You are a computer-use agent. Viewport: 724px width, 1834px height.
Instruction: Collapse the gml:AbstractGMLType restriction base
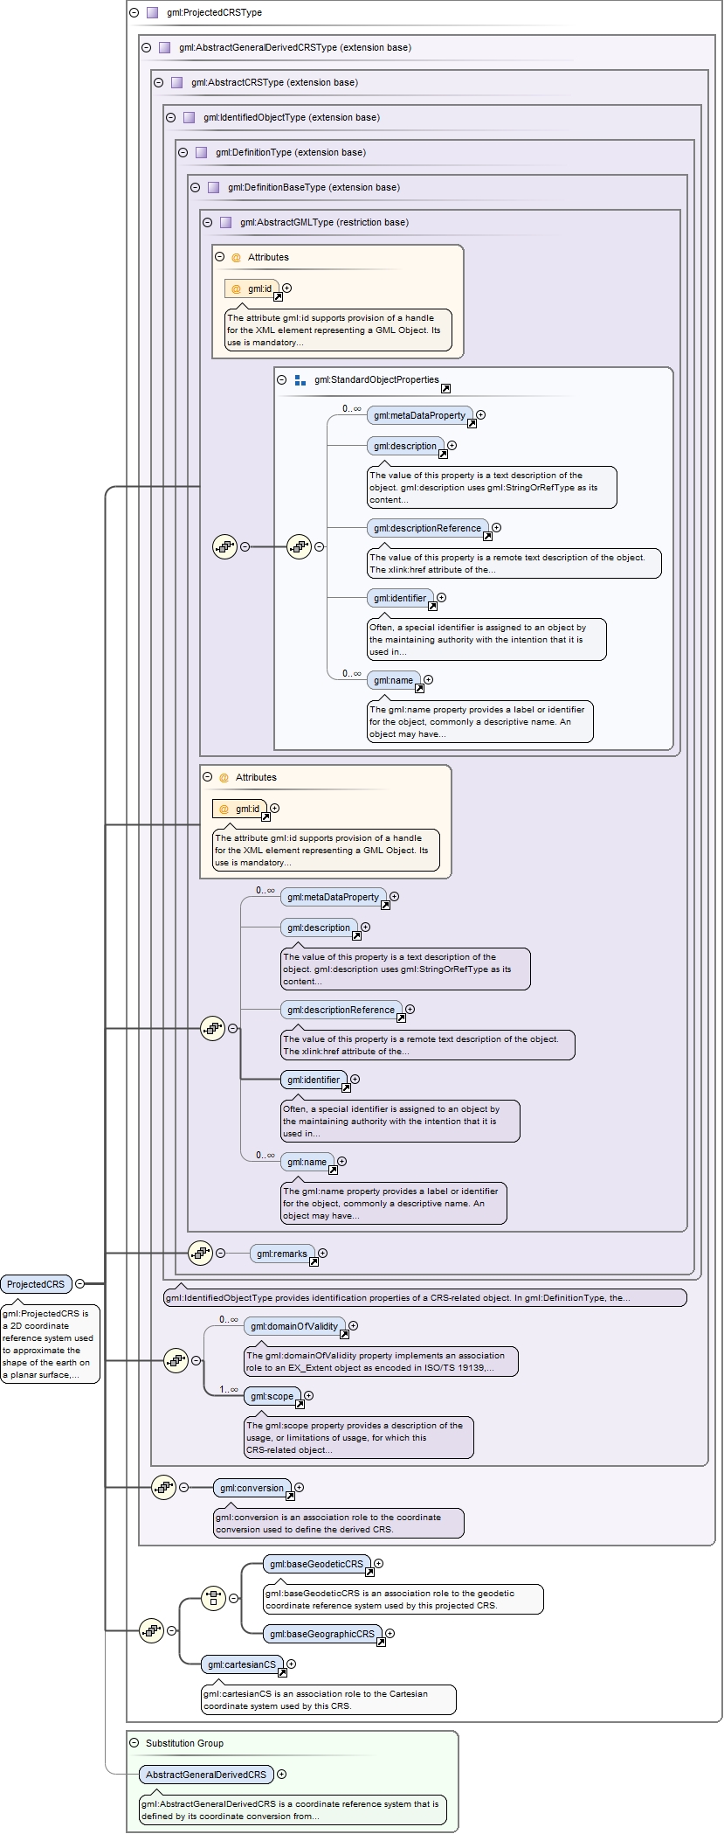pyautogui.click(x=207, y=223)
